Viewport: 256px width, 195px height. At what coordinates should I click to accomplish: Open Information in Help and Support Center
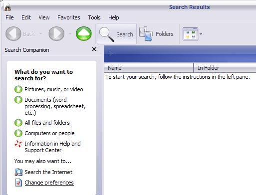(52, 147)
